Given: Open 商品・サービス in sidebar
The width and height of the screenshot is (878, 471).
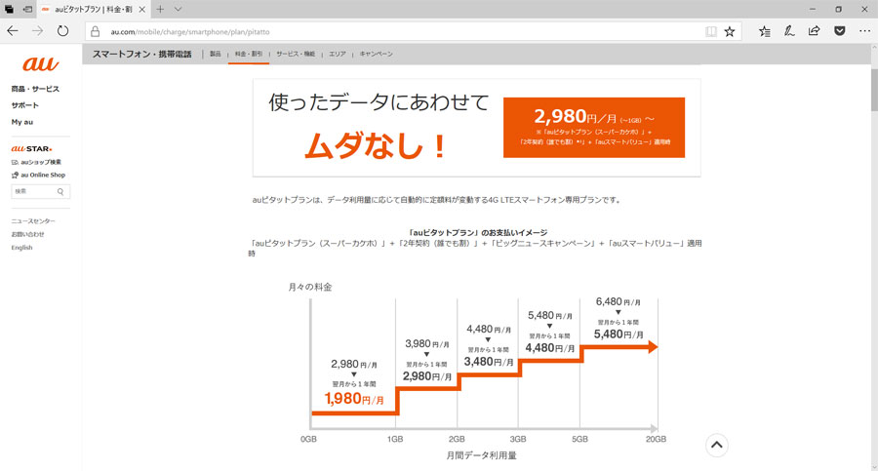Looking at the screenshot, I should click(35, 89).
